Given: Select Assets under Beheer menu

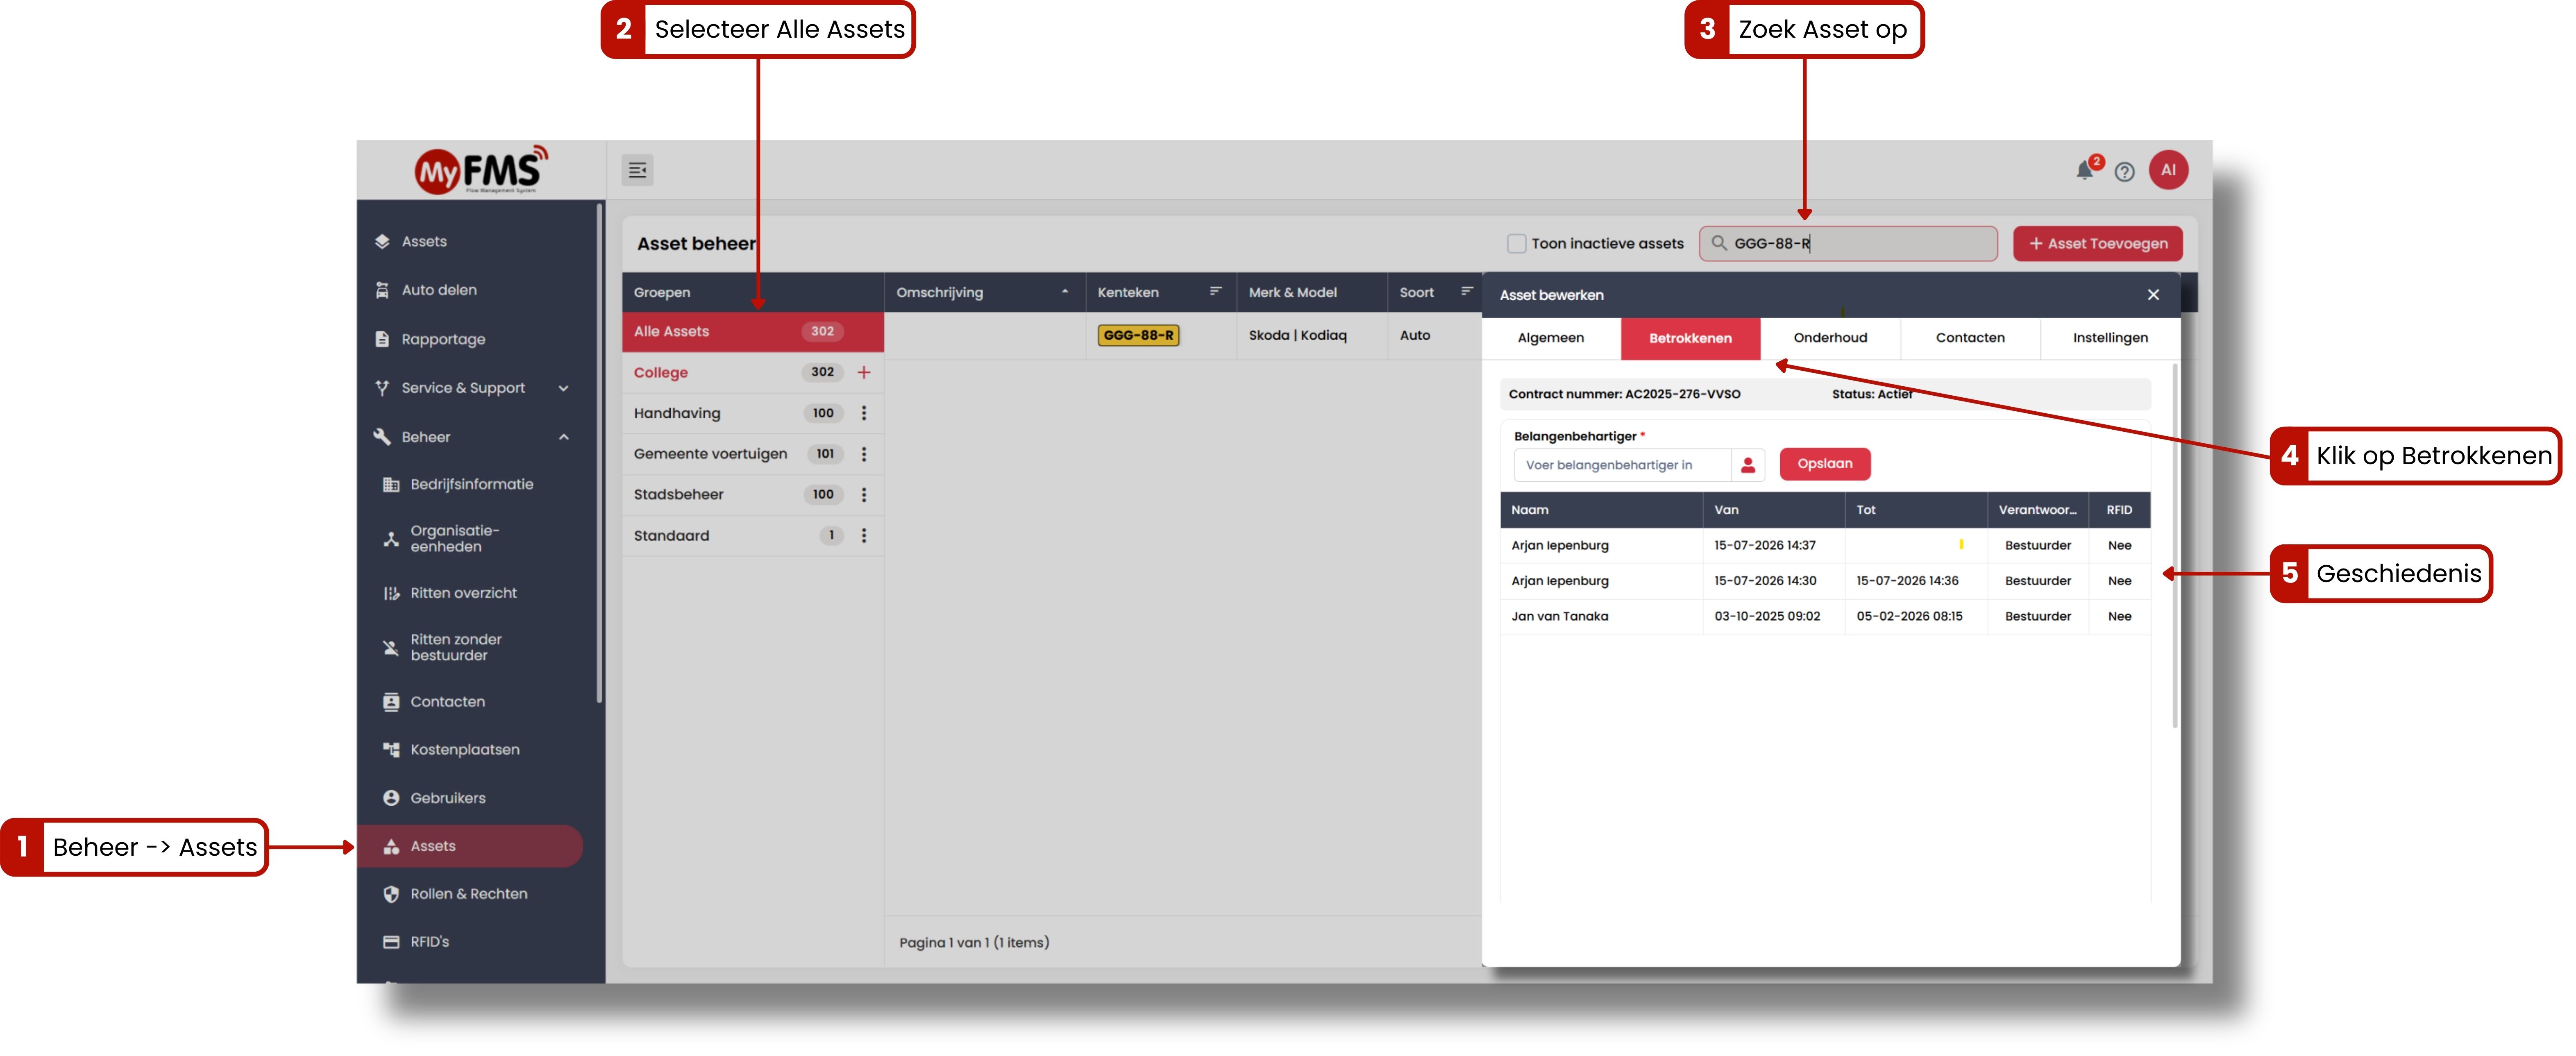Looking at the screenshot, I should [470, 846].
